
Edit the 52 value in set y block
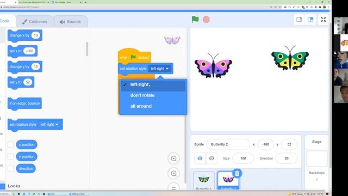pos(28,82)
